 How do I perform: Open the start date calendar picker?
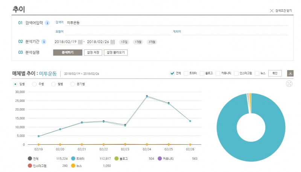click(x=80, y=42)
